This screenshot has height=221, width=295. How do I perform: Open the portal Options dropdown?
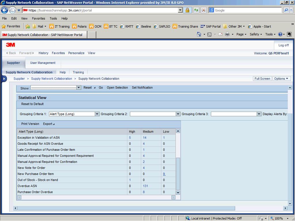coord(281,79)
